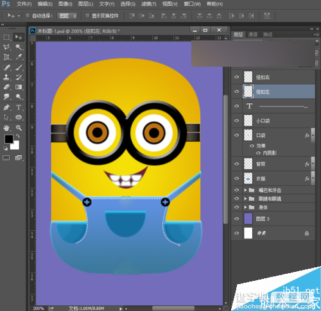Hide the 图层 3 layer
This screenshot has height=311, width=321.
[x=236, y=219]
